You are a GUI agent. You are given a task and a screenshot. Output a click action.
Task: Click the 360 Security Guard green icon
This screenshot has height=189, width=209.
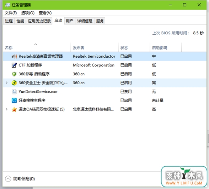point(14,83)
